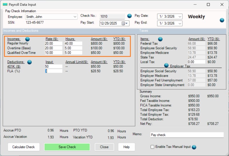The image size is (229, 156).
Task: Click the Help button
Action: (x=127, y=147)
